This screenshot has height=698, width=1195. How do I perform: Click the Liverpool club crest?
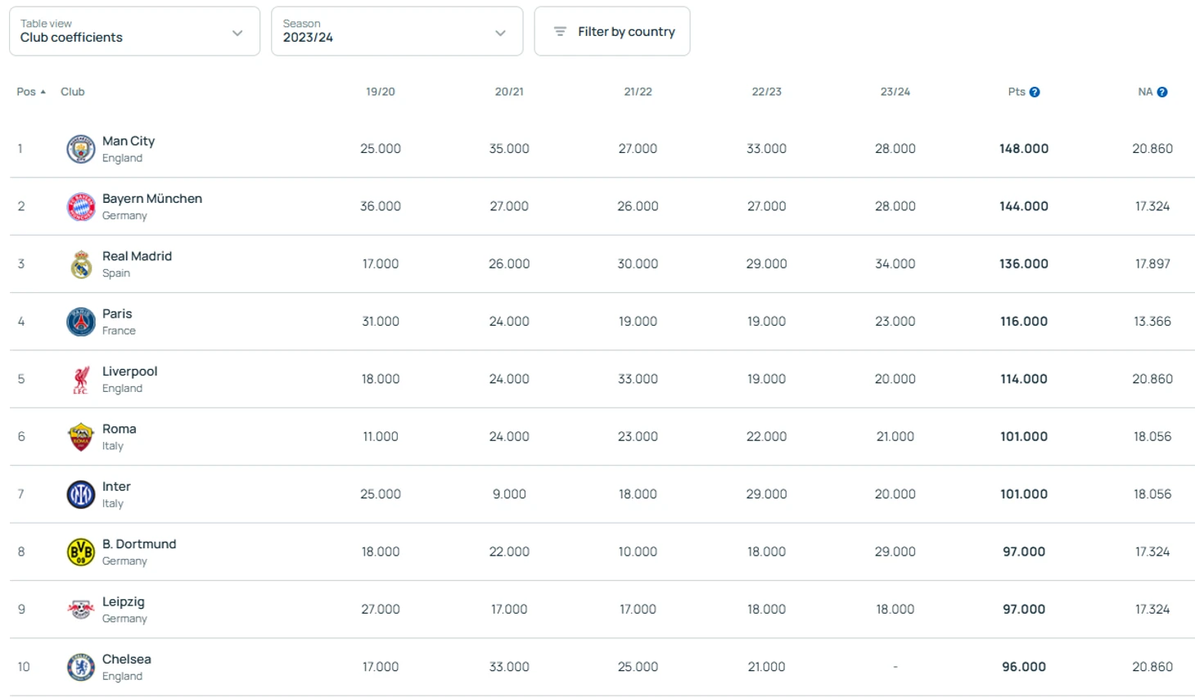pos(80,380)
